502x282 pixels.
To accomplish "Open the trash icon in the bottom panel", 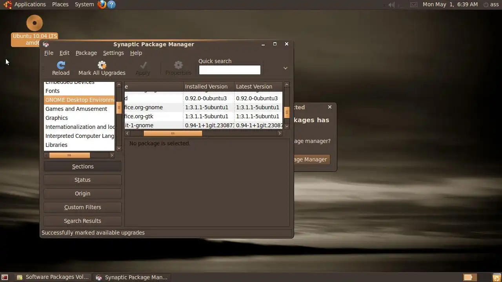I will click(497, 277).
